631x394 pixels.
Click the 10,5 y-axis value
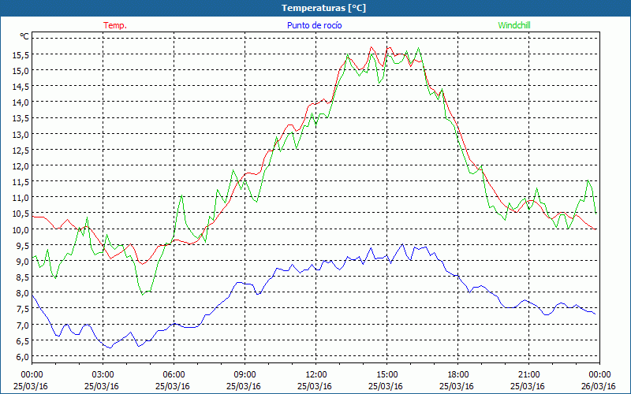(21, 214)
